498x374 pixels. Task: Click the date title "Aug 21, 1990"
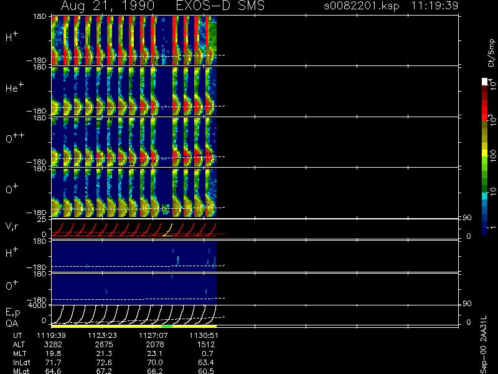[x=108, y=6]
